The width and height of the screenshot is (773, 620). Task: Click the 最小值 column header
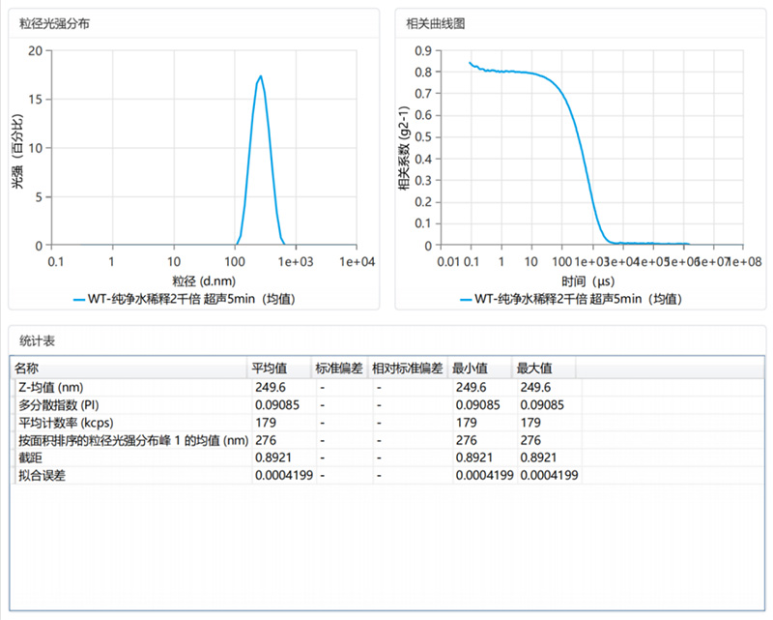click(x=470, y=369)
